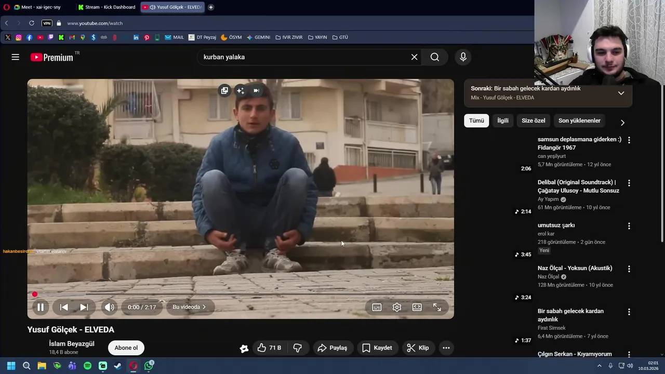Screen dimensions: 665x374
Task: Open Steam from the taskbar
Action: click(x=118, y=366)
